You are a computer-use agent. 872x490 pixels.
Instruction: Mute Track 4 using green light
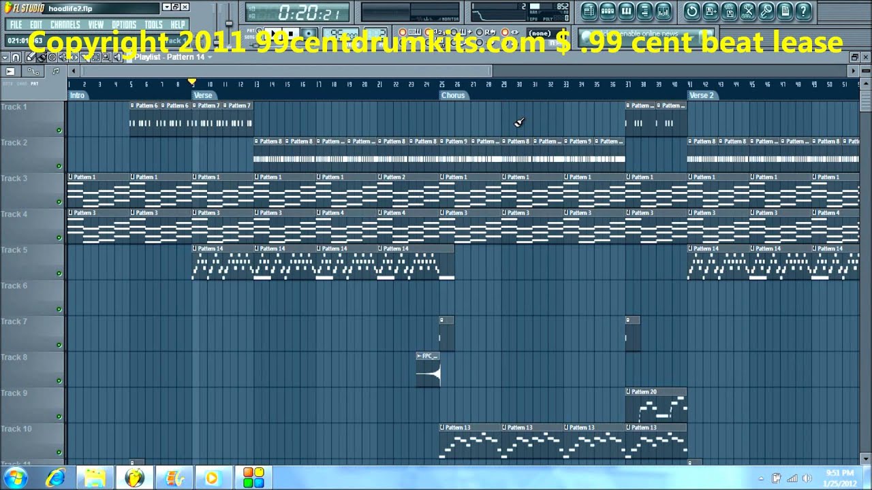coord(59,238)
